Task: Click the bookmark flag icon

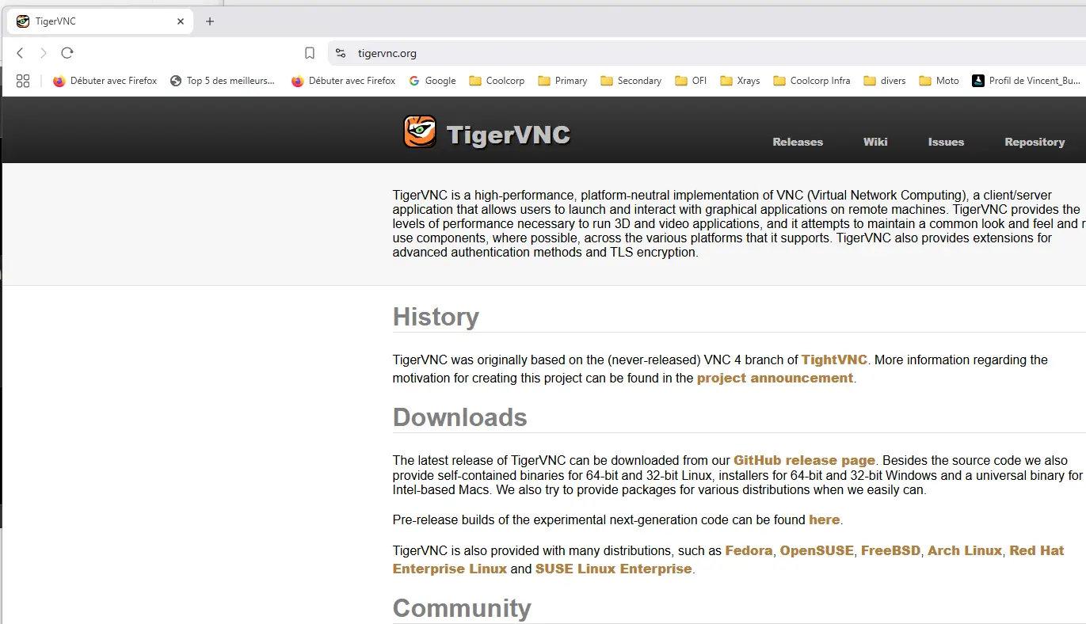Action: 309,53
